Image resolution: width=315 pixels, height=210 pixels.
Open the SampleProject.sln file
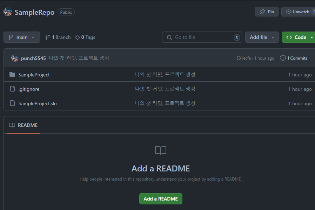tap(38, 103)
